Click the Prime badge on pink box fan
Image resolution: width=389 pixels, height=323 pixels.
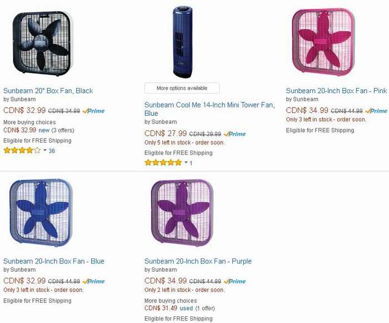(x=376, y=111)
